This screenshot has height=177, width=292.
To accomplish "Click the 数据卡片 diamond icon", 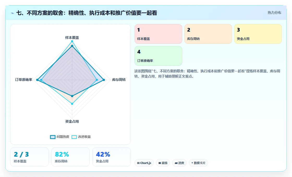I will pos(192,163).
